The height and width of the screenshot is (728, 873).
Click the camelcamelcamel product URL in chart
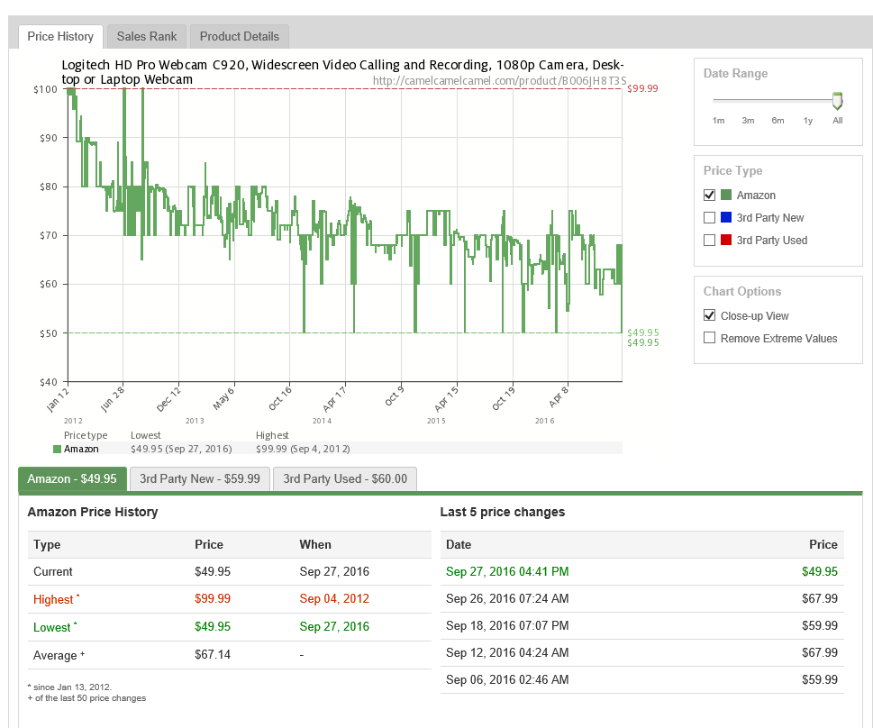(498, 81)
